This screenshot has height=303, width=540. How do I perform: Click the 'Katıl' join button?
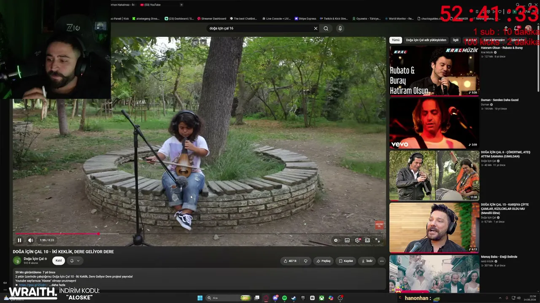(x=59, y=260)
